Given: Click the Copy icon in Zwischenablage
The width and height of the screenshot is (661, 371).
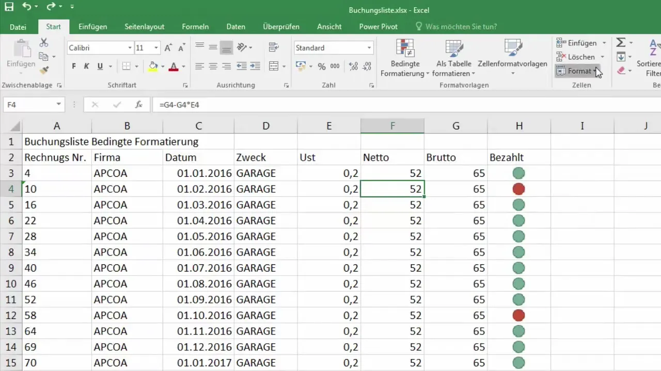Looking at the screenshot, I should 44,57.
